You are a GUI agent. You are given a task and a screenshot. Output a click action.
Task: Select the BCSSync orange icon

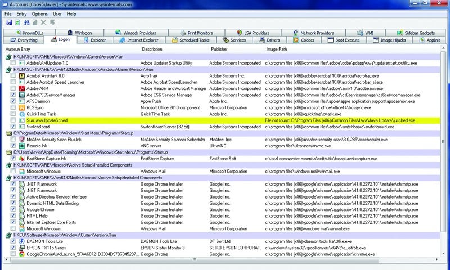point(21,107)
